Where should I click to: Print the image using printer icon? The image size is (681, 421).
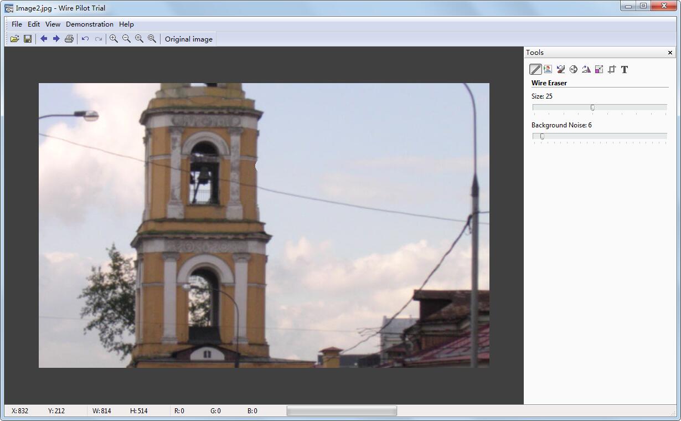click(x=69, y=39)
